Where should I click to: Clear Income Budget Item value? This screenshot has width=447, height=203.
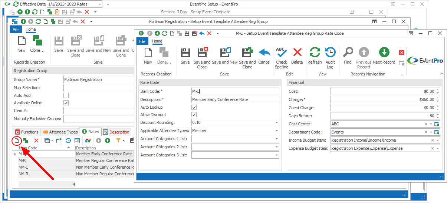[432, 140]
